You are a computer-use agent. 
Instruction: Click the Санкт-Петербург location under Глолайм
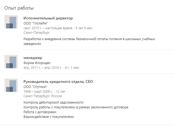coord(37,33)
